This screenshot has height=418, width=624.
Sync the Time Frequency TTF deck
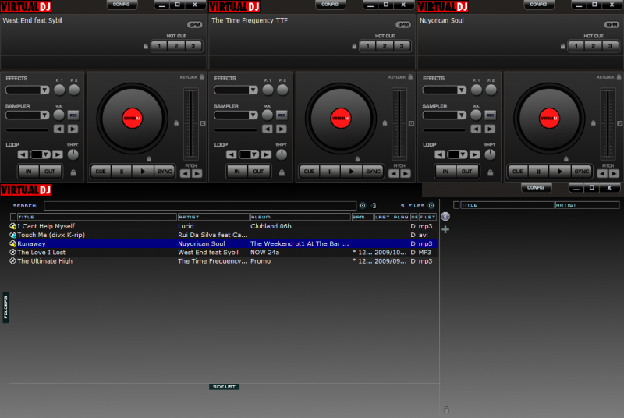coord(373,172)
